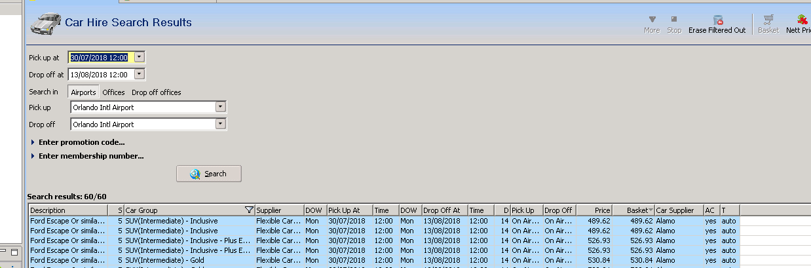Sort by the Car Supplier column header

(x=679, y=210)
